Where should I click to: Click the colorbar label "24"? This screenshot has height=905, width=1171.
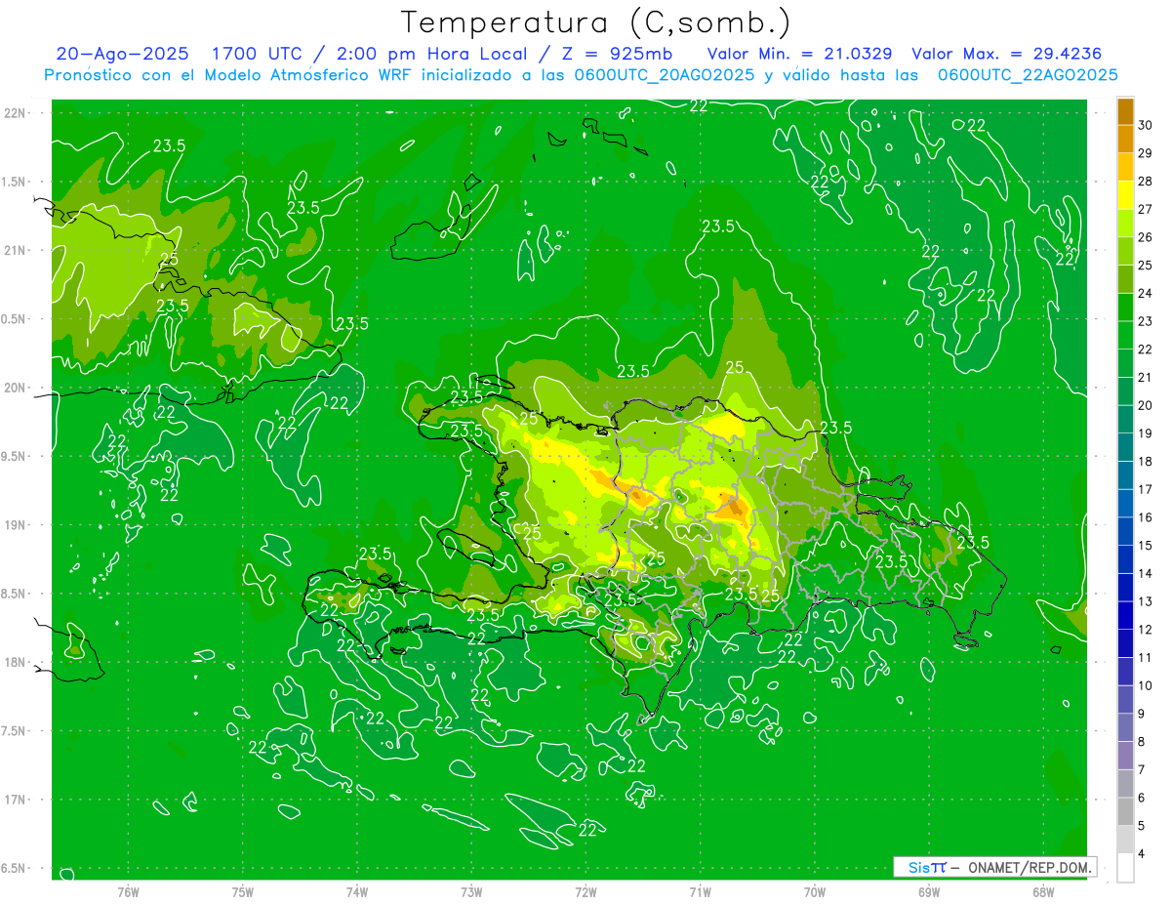1146,293
